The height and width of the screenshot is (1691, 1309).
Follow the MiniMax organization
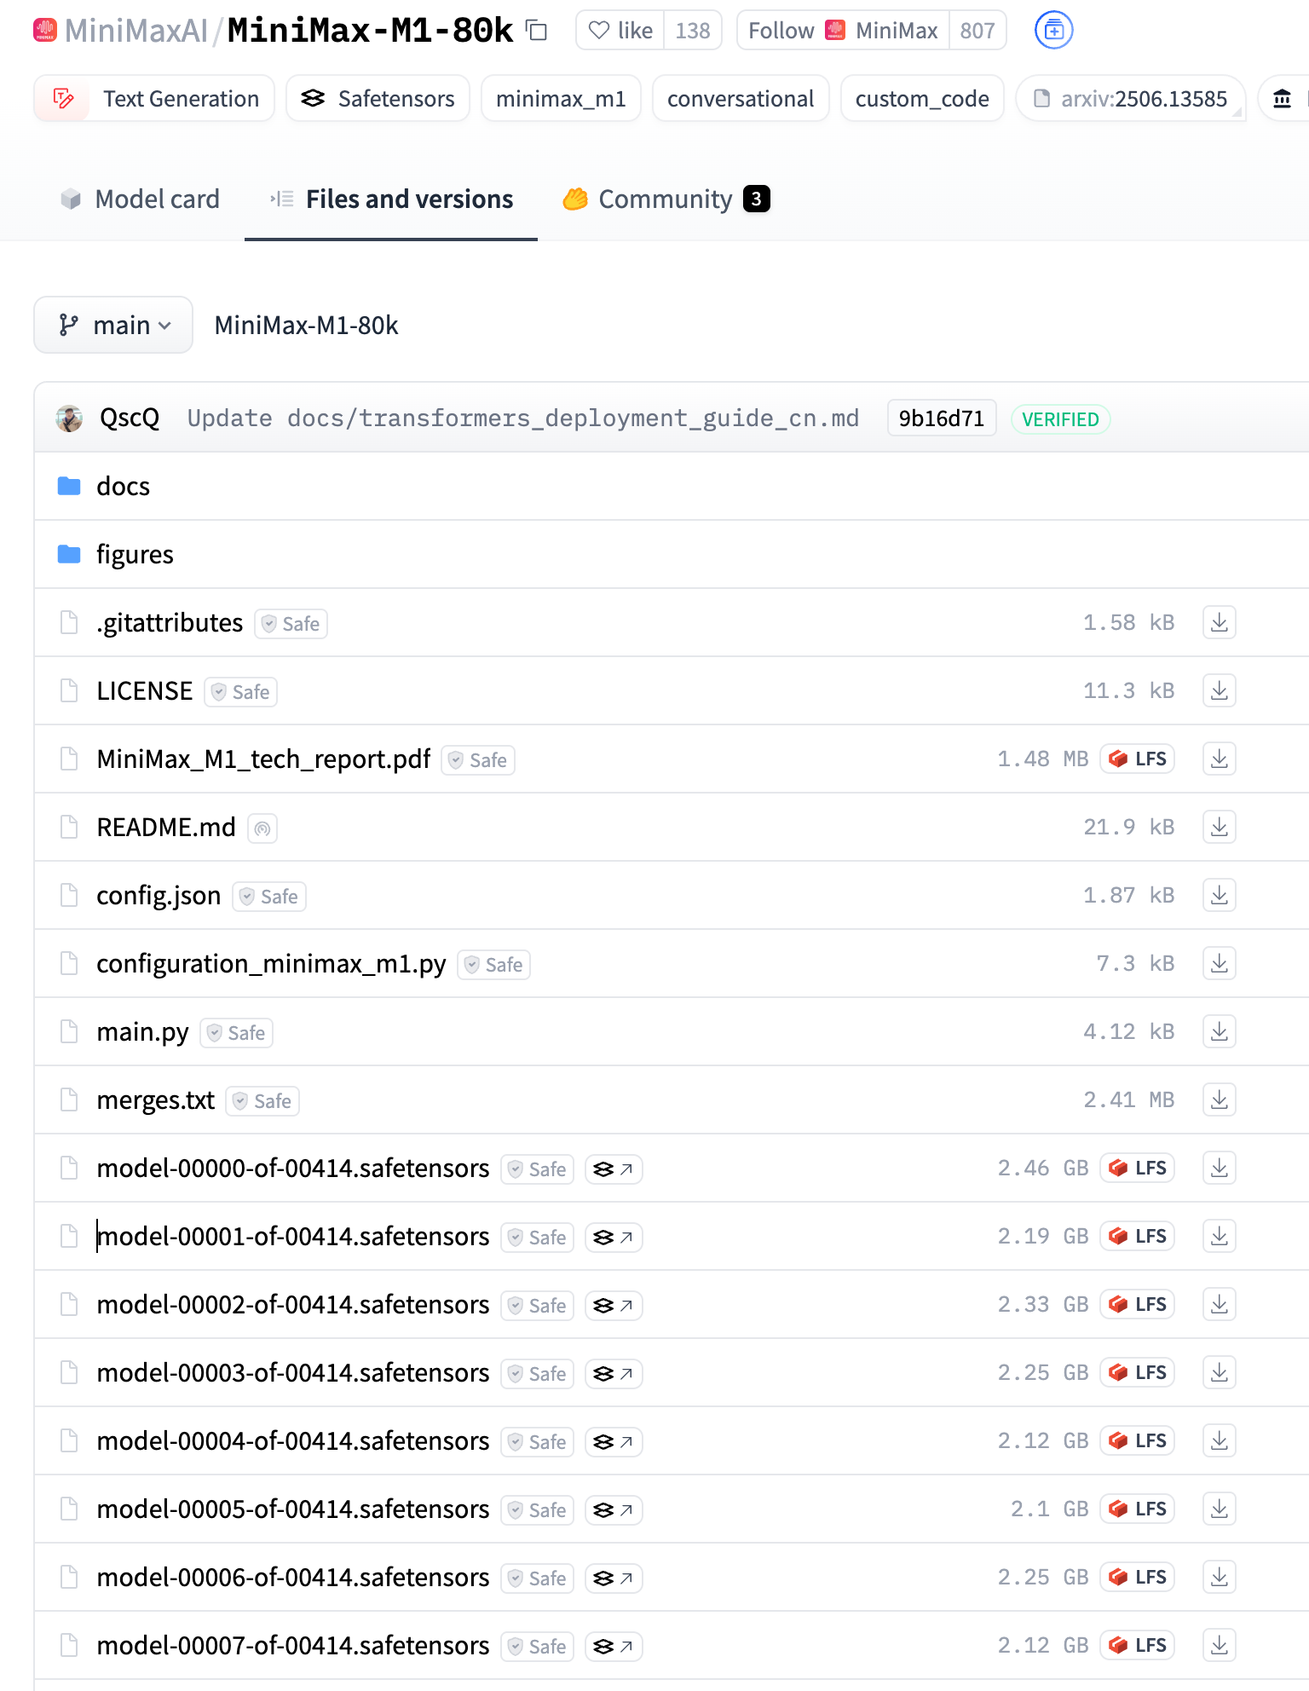843,31
